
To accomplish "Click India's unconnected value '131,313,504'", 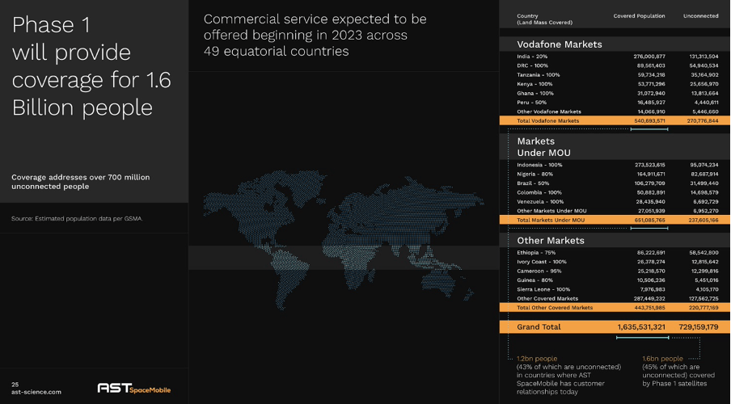I will click(x=704, y=57).
